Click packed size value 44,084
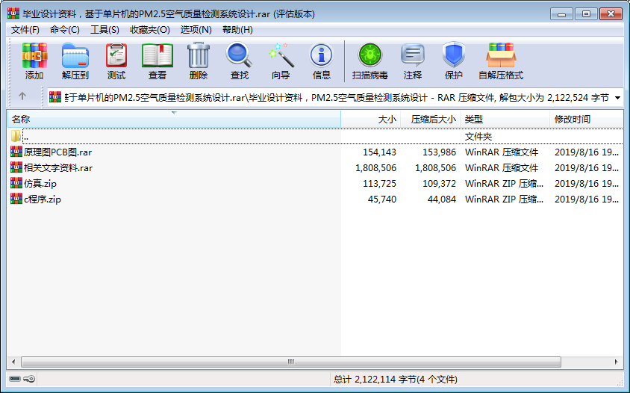 pyautogui.click(x=442, y=199)
